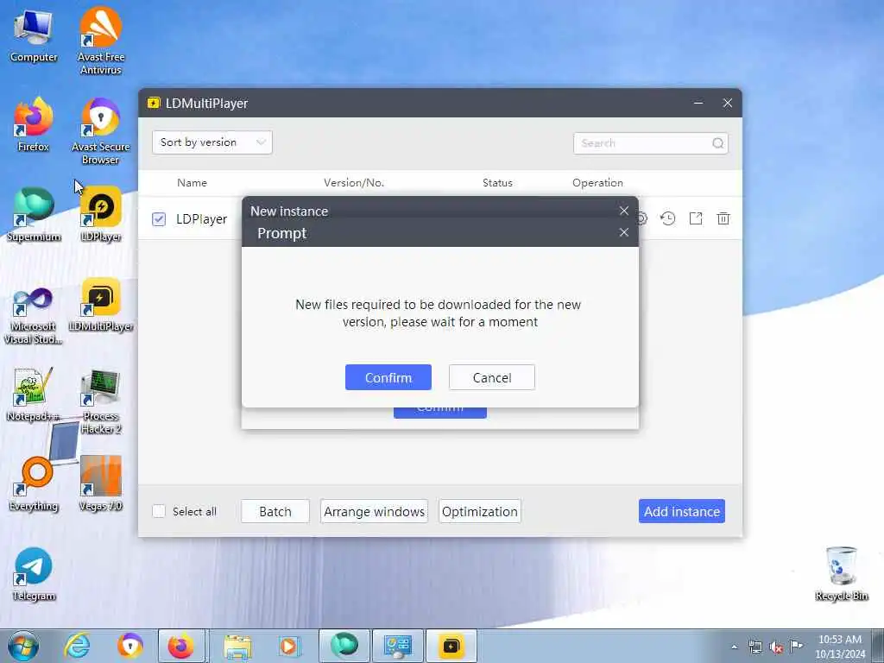Screen dimensions: 884x663
Task: Click the Status column header
Action: tap(497, 183)
